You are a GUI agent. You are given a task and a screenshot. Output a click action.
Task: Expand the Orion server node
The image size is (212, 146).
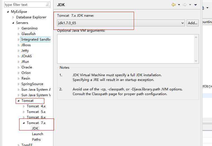point(18,73)
